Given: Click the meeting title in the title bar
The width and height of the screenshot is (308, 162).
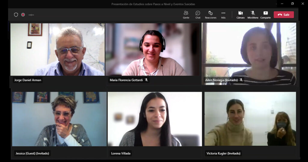Looking at the screenshot, I should (153, 4).
